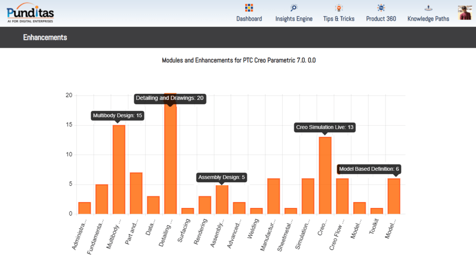Click the Part and Feature bar of height 7
This screenshot has height=262, width=476.
coord(136,193)
